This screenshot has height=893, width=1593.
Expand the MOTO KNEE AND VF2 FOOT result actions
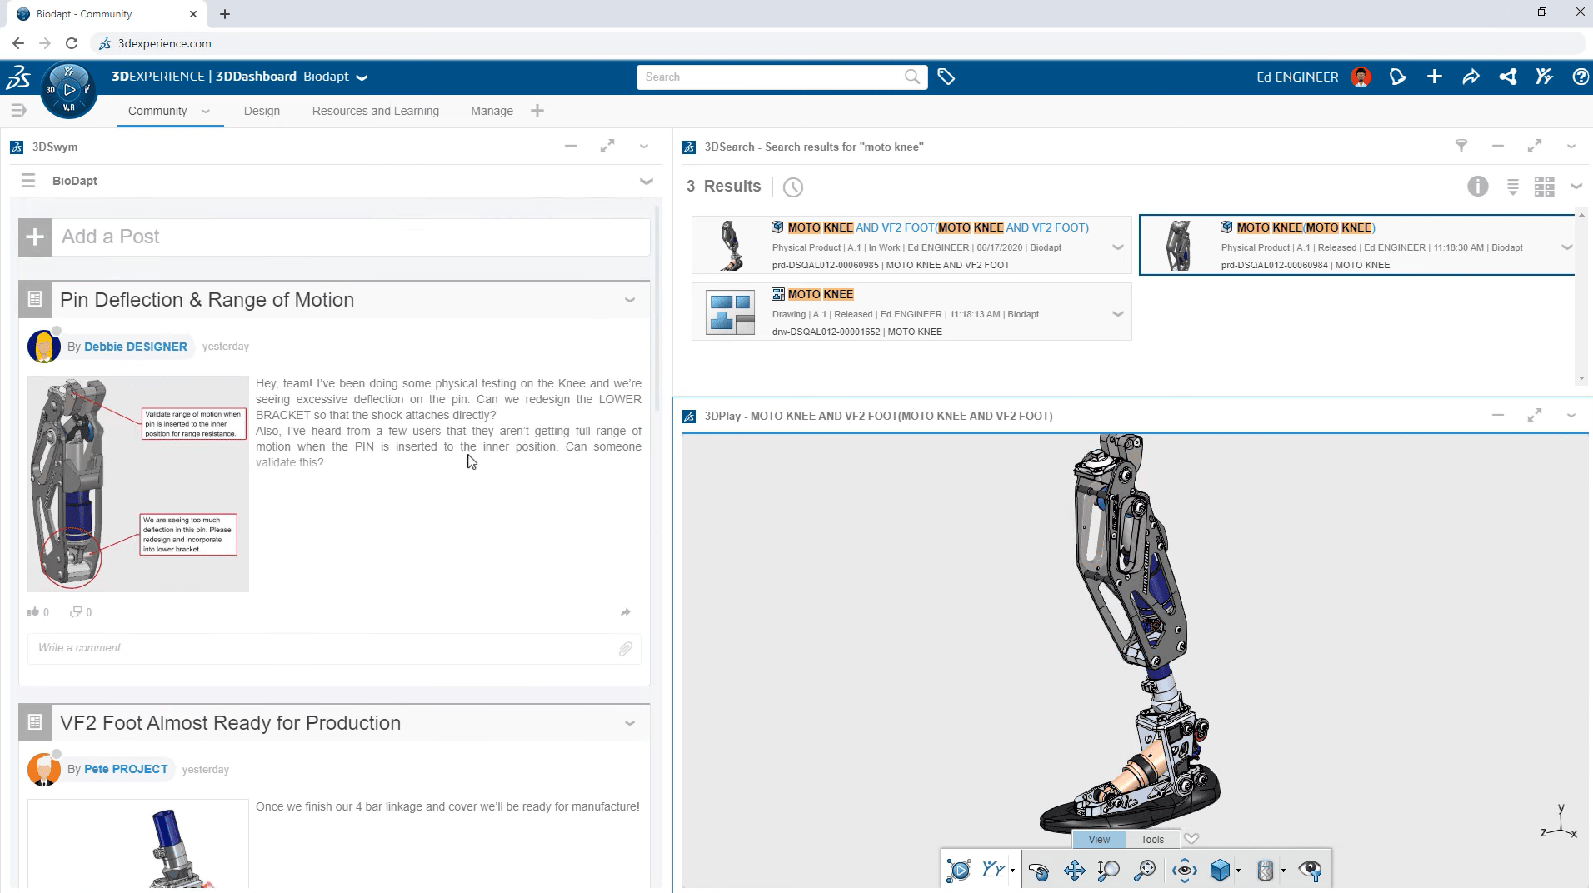point(1118,247)
